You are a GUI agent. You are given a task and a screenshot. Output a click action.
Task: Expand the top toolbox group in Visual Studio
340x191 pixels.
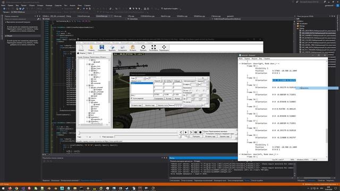click(x=6, y=22)
